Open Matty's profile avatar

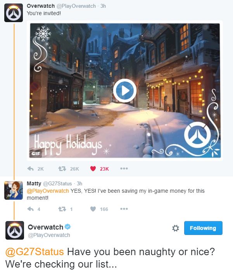tap(14, 190)
